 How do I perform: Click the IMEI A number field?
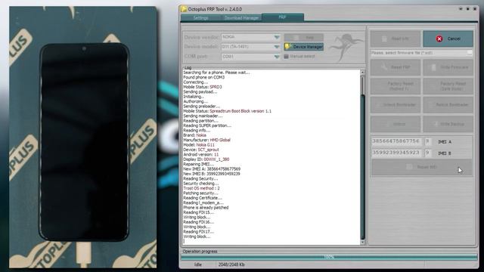coord(397,141)
